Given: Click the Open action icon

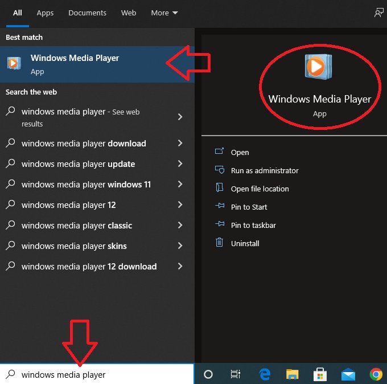Looking at the screenshot, I should [x=220, y=151].
